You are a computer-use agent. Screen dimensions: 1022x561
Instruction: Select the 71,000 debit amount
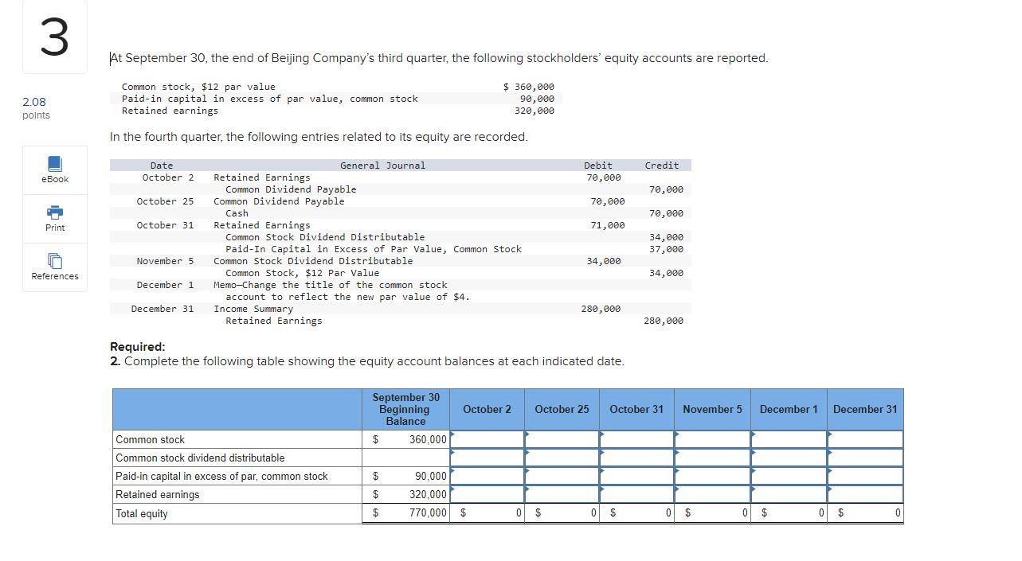click(x=608, y=225)
